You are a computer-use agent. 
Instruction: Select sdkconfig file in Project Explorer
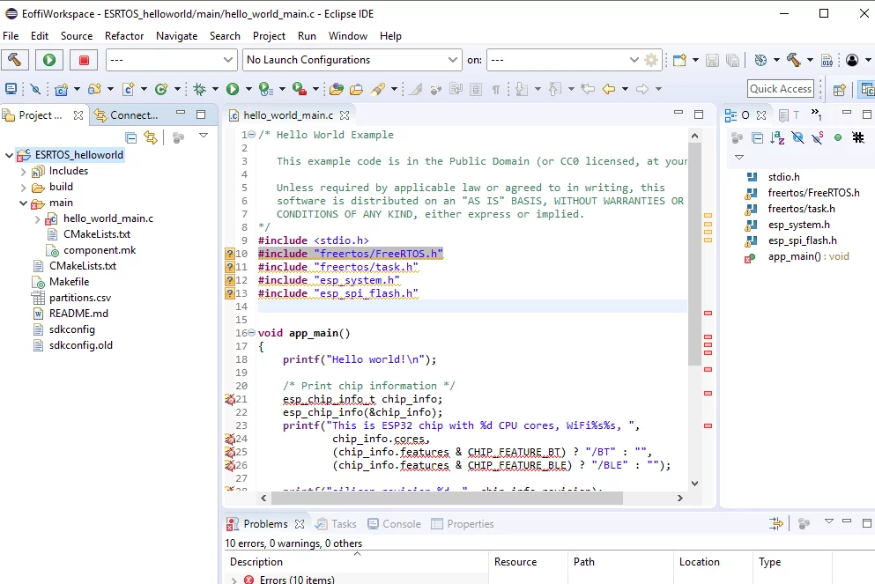[72, 329]
